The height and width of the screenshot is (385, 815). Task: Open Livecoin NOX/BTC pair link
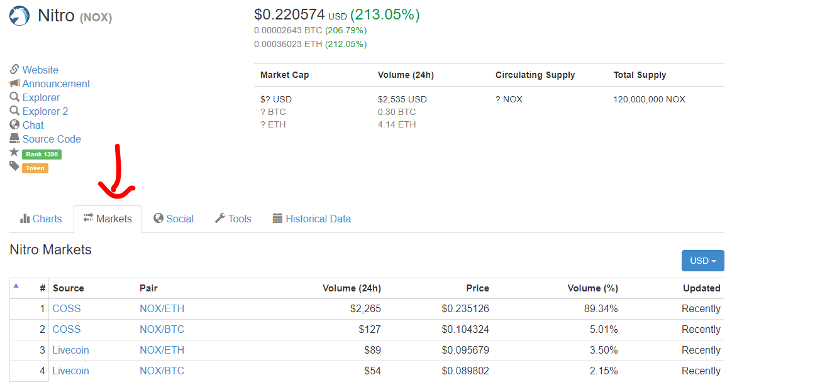[x=162, y=371]
